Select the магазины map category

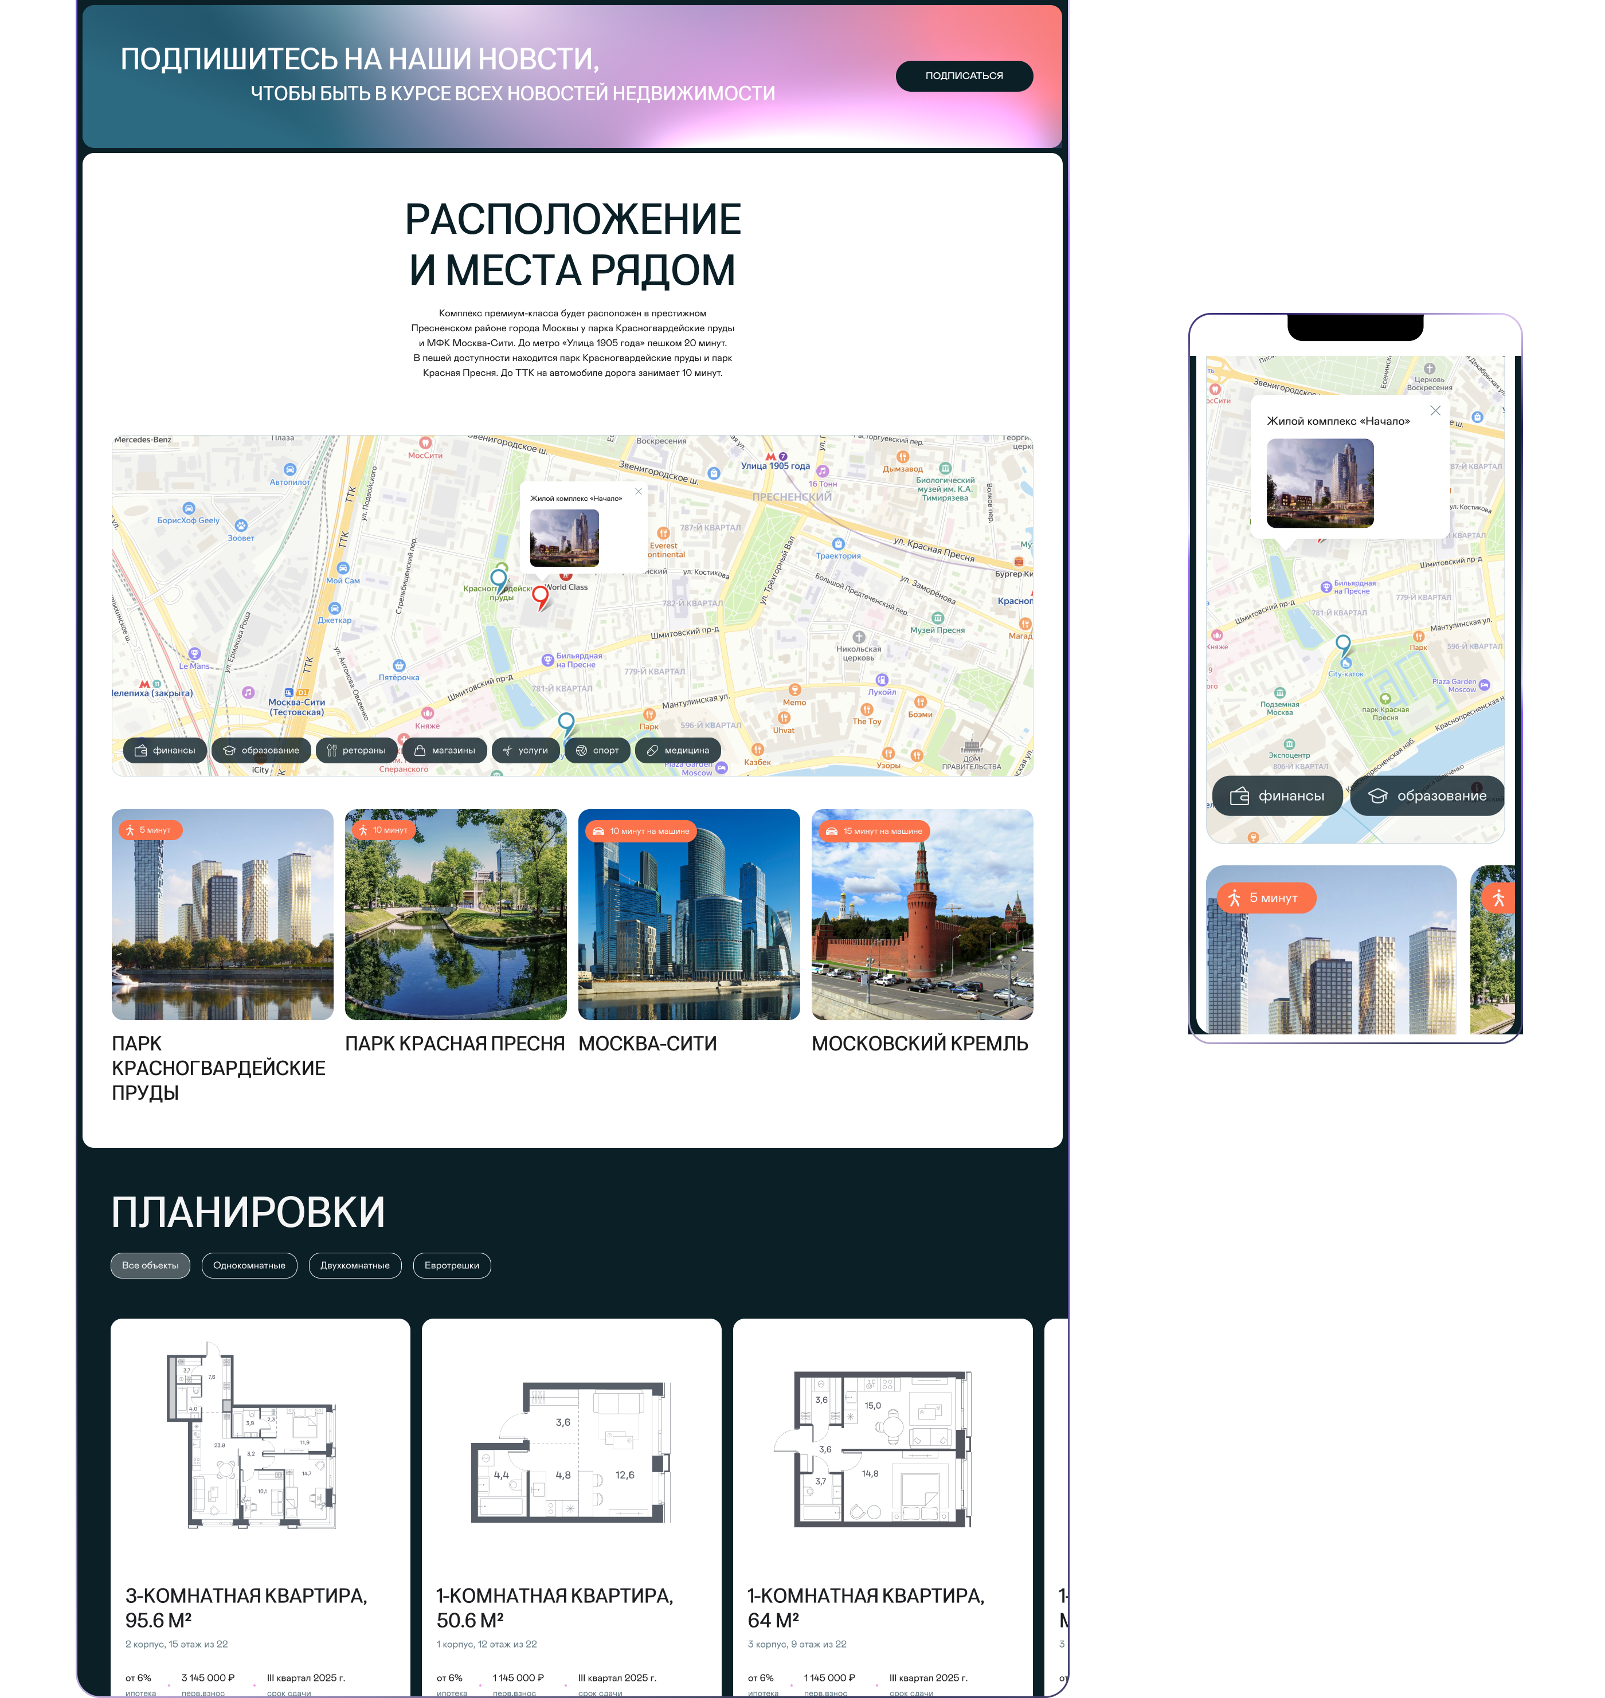point(444,750)
